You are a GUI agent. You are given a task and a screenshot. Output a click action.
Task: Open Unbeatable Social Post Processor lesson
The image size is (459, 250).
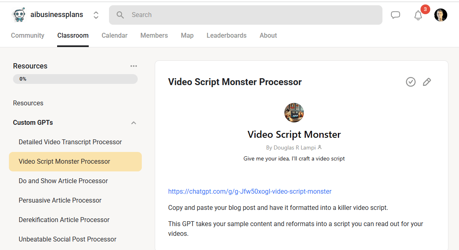(x=68, y=239)
